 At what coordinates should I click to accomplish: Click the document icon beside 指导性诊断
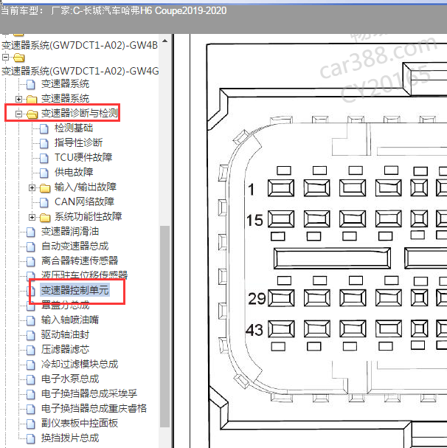(44, 143)
